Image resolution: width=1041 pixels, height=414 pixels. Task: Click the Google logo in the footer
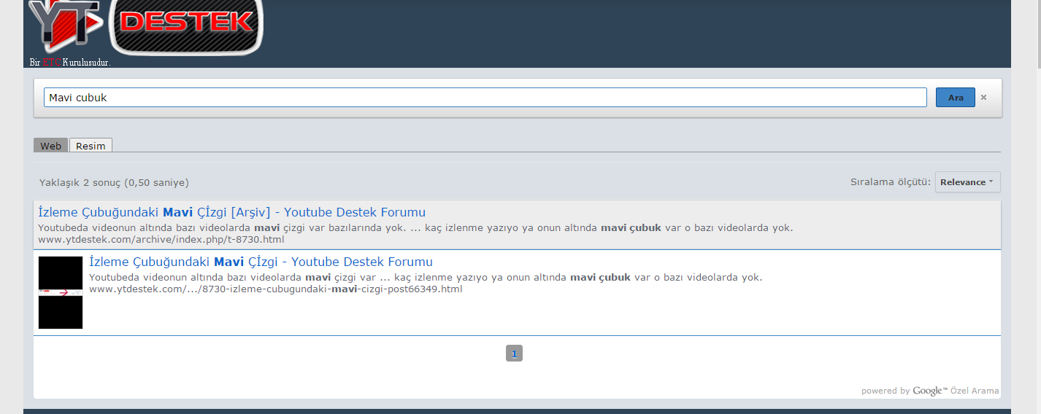[929, 391]
